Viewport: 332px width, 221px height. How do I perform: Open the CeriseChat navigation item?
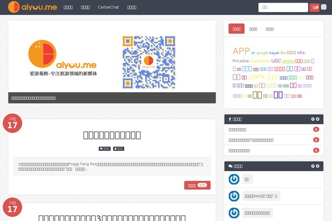point(108,7)
